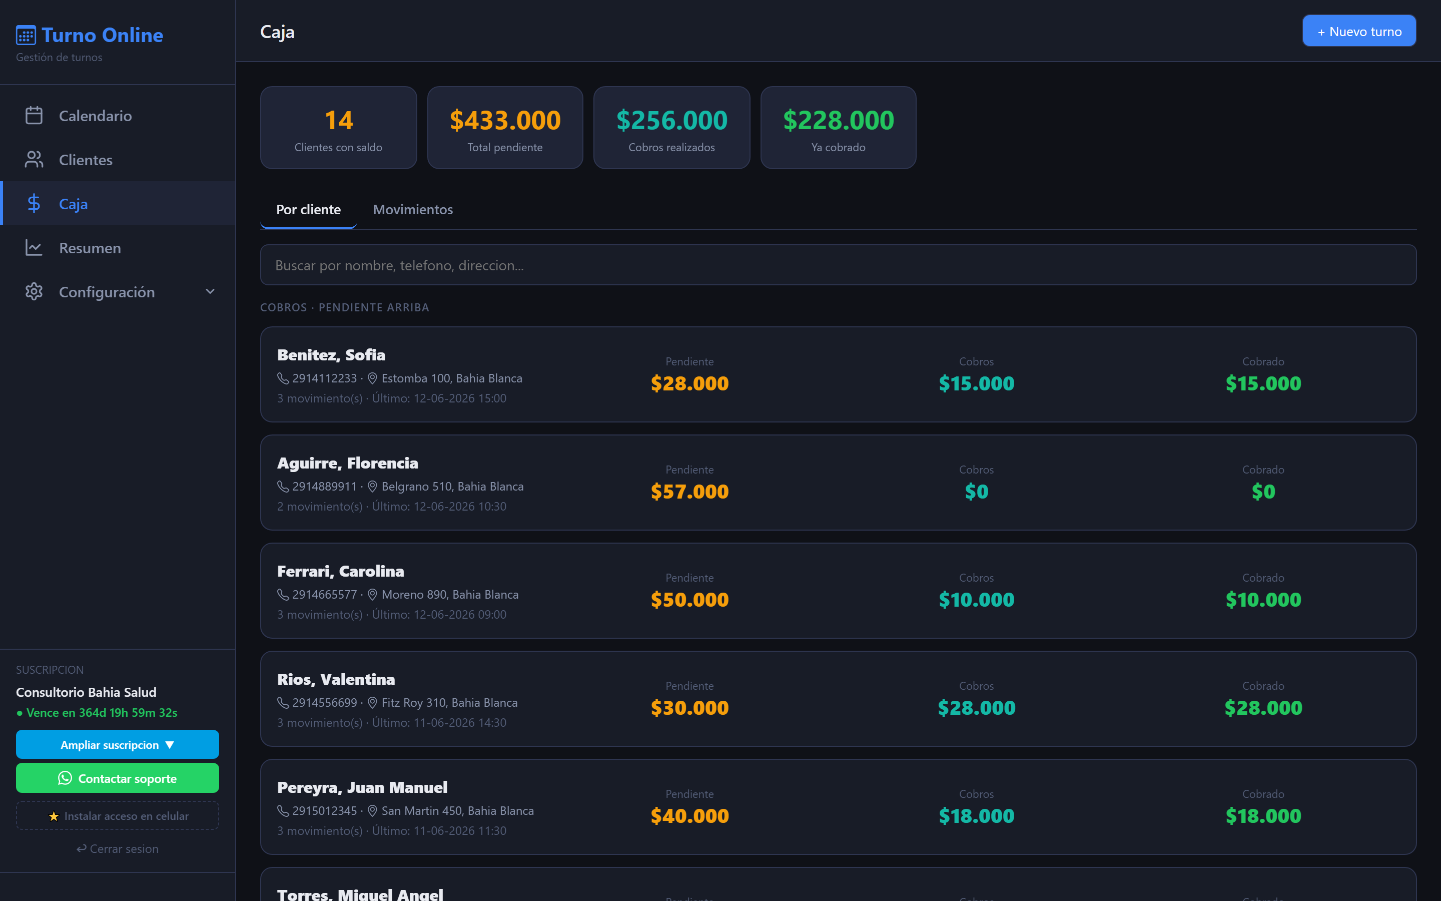Click the Contactar soporte button
This screenshot has height=901, width=1441.
pyautogui.click(x=117, y=778)
